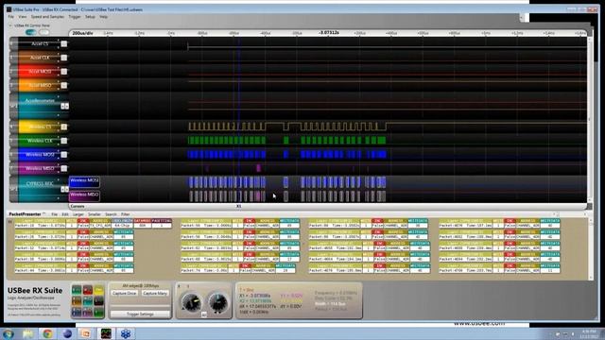Select the red Accel MOSI channel label

(40, 72)
